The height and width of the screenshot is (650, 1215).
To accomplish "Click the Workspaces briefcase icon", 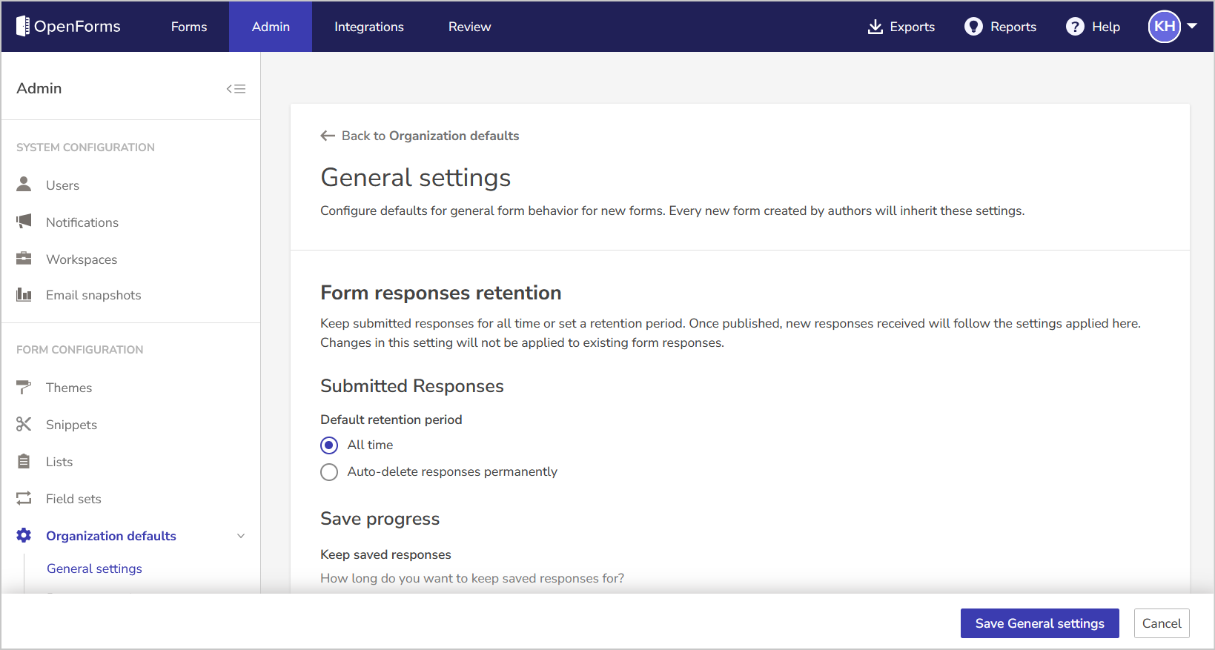I will (24, 259).
